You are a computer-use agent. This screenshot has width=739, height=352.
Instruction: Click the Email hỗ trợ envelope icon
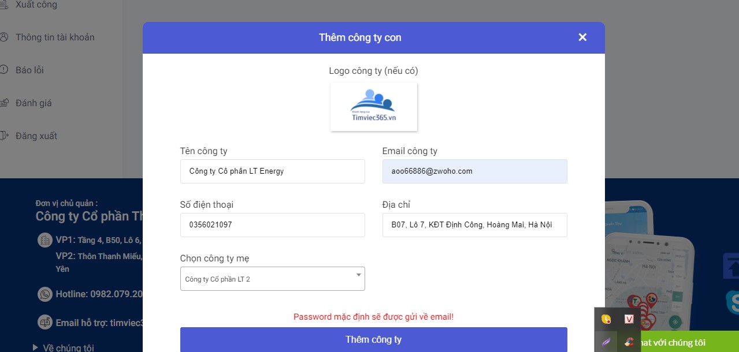click(45, 323)
